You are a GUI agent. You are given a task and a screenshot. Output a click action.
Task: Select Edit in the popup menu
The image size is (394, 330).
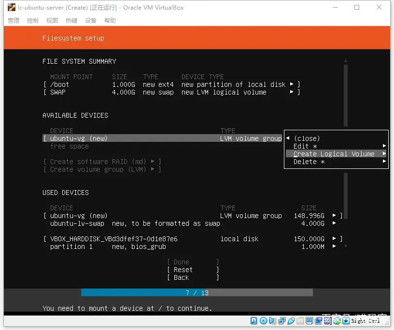336,146
